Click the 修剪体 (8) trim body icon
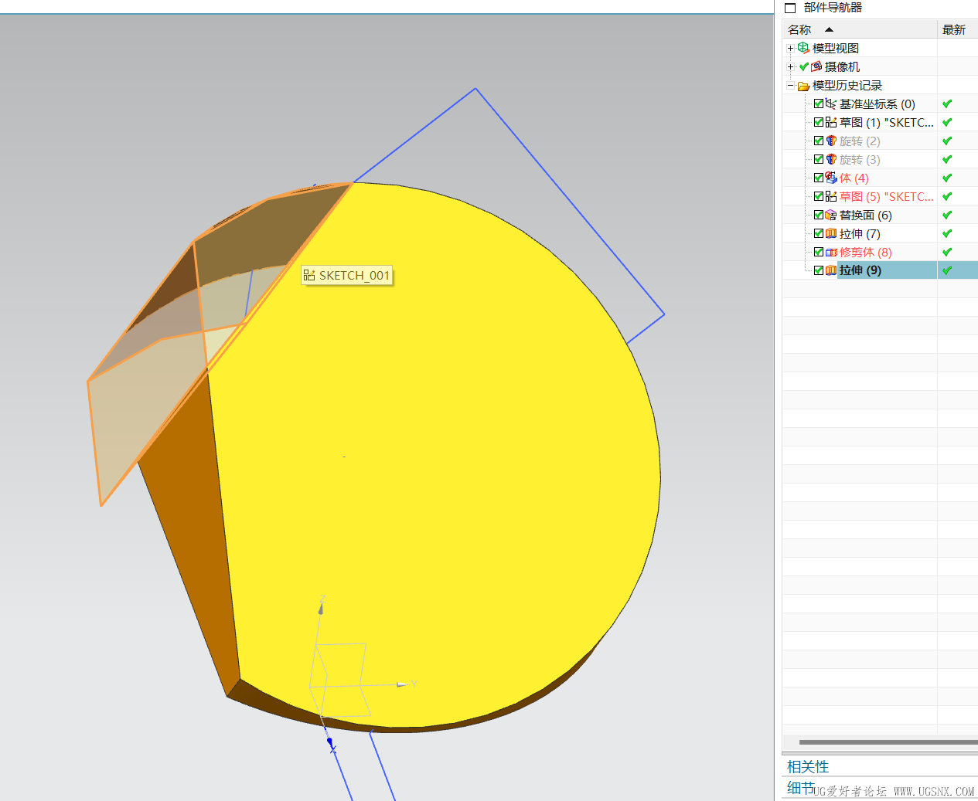 pos(831,252)
